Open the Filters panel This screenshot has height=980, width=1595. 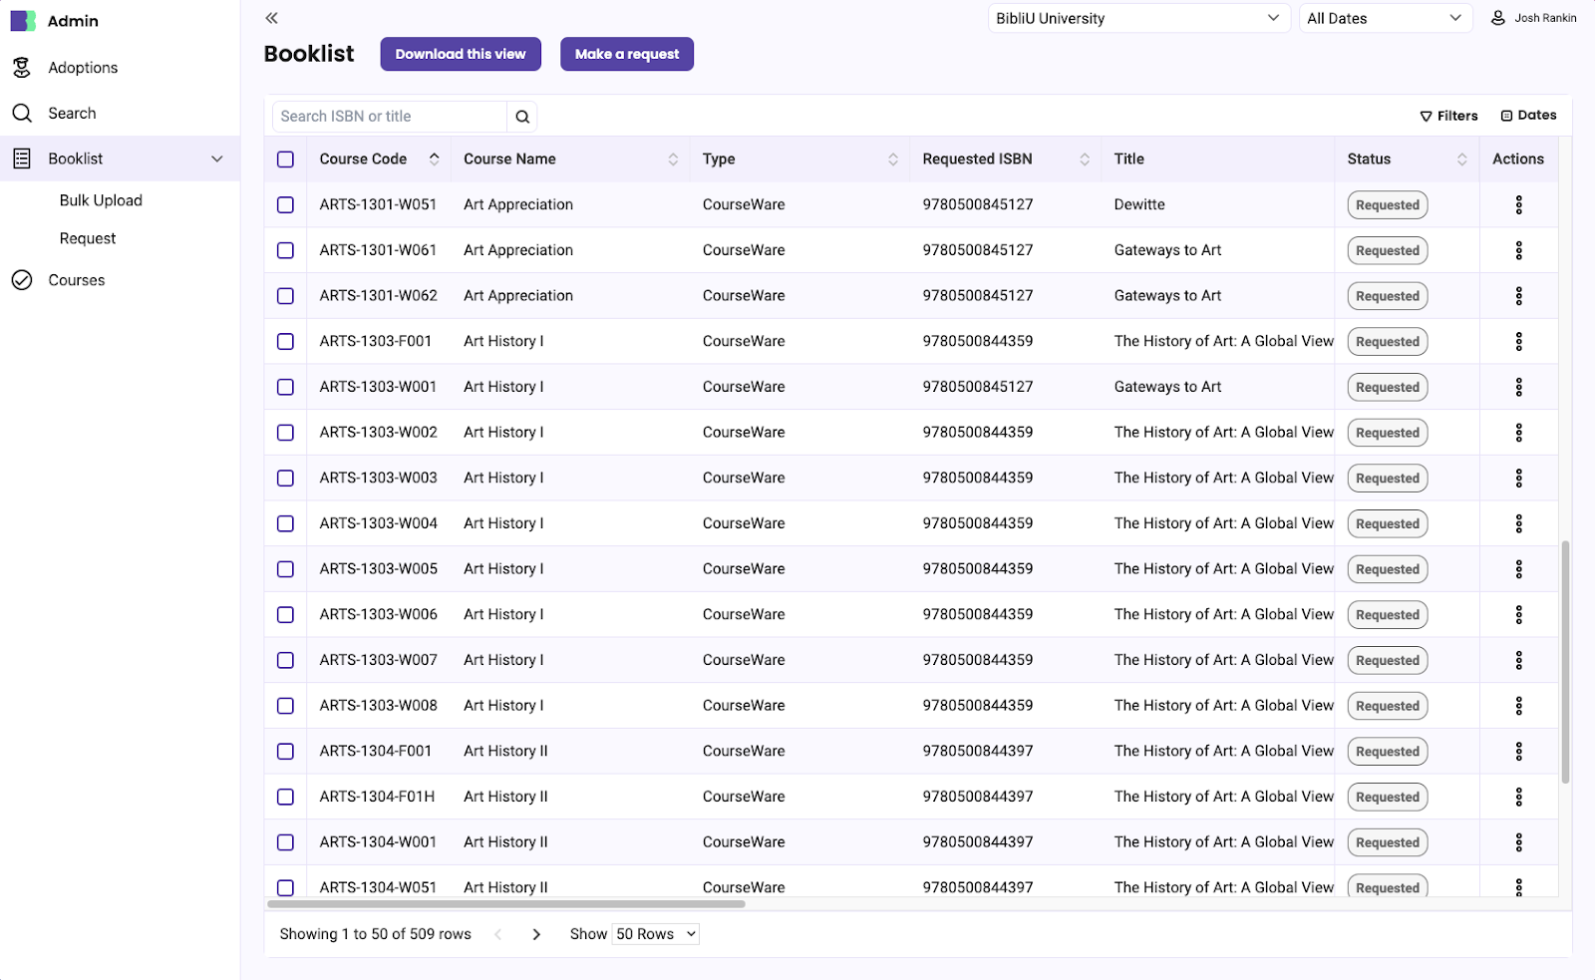coord(1448,116)
